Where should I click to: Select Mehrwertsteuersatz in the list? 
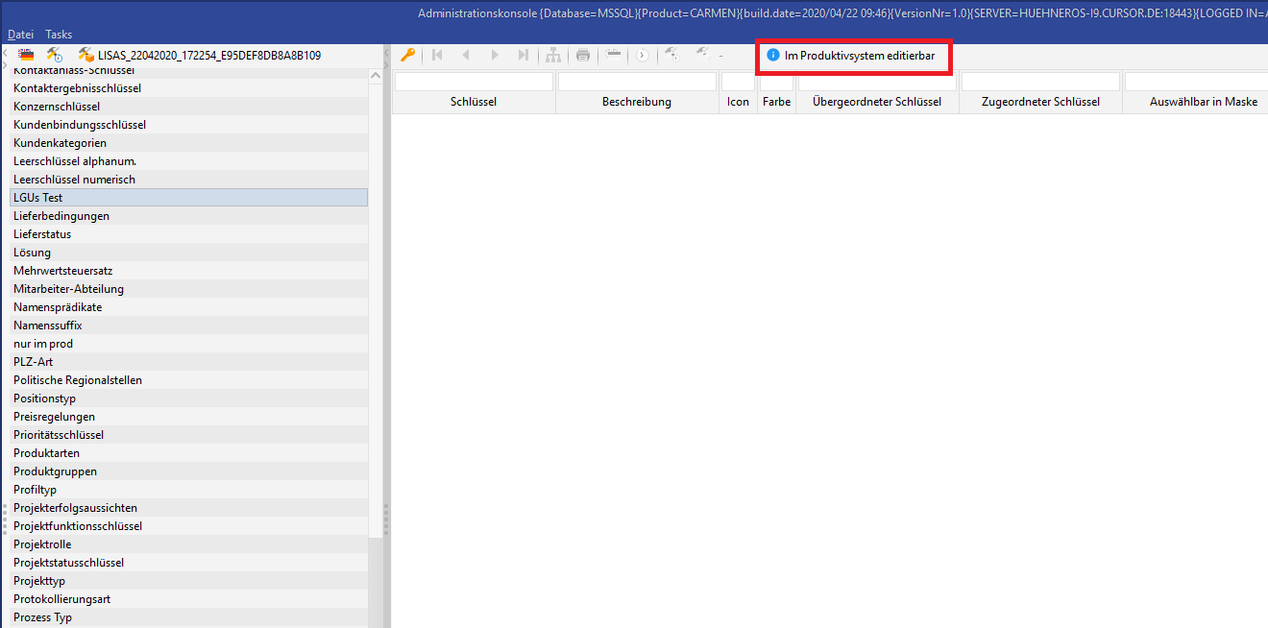pos(63,271)
